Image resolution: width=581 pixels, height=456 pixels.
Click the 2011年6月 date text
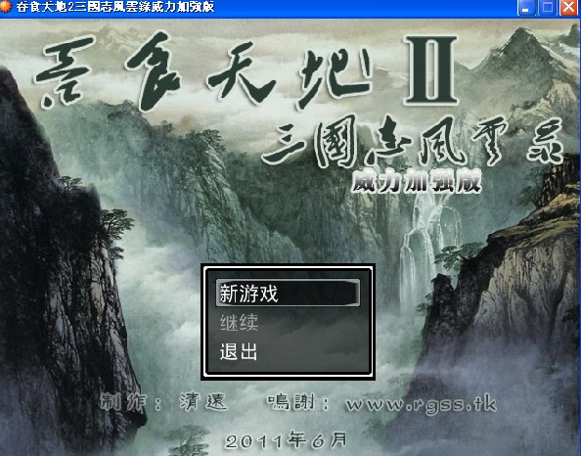[286, 440]
